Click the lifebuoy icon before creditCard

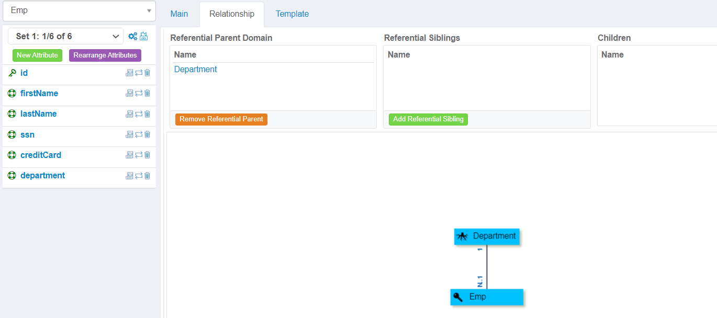tap(12, 155)
